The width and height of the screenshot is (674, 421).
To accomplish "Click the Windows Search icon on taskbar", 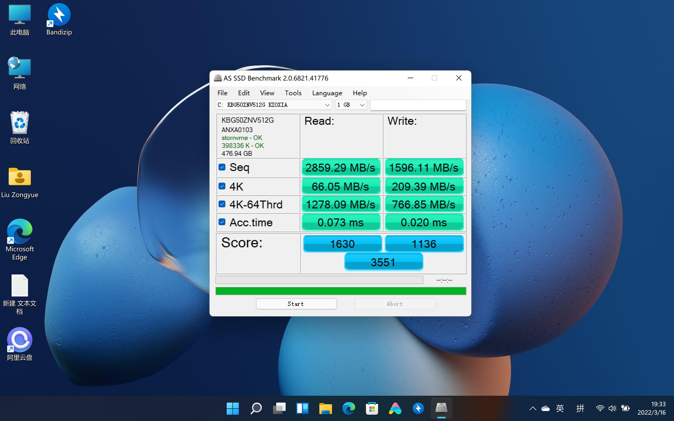I will (256, 408).
